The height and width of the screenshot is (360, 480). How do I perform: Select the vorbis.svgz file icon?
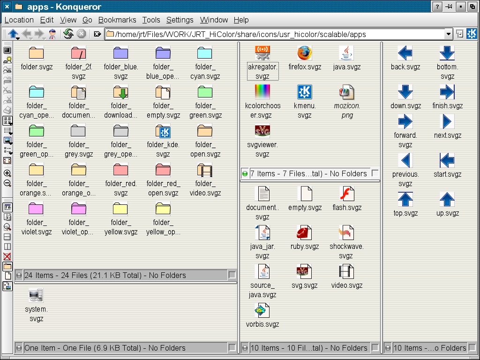[262, 310]
